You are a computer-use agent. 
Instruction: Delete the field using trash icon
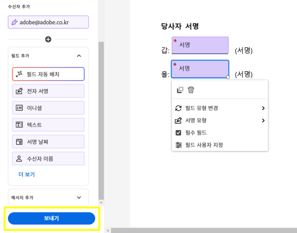pyautogui.click(x=191, y=90)
